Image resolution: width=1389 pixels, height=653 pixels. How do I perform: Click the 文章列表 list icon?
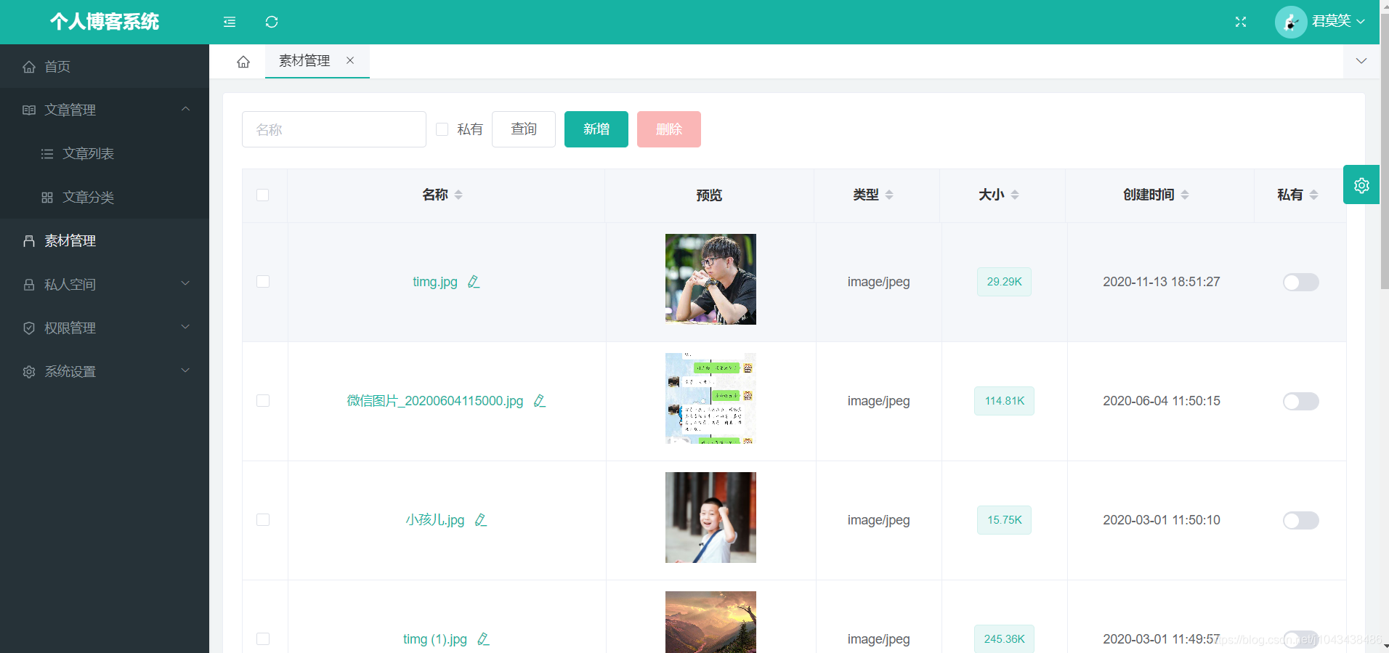pyautogui.click(x=47, y=154)
